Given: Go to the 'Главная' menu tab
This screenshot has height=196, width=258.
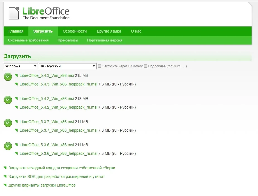Looking at the screenshot, I should [x=16, y=31].
